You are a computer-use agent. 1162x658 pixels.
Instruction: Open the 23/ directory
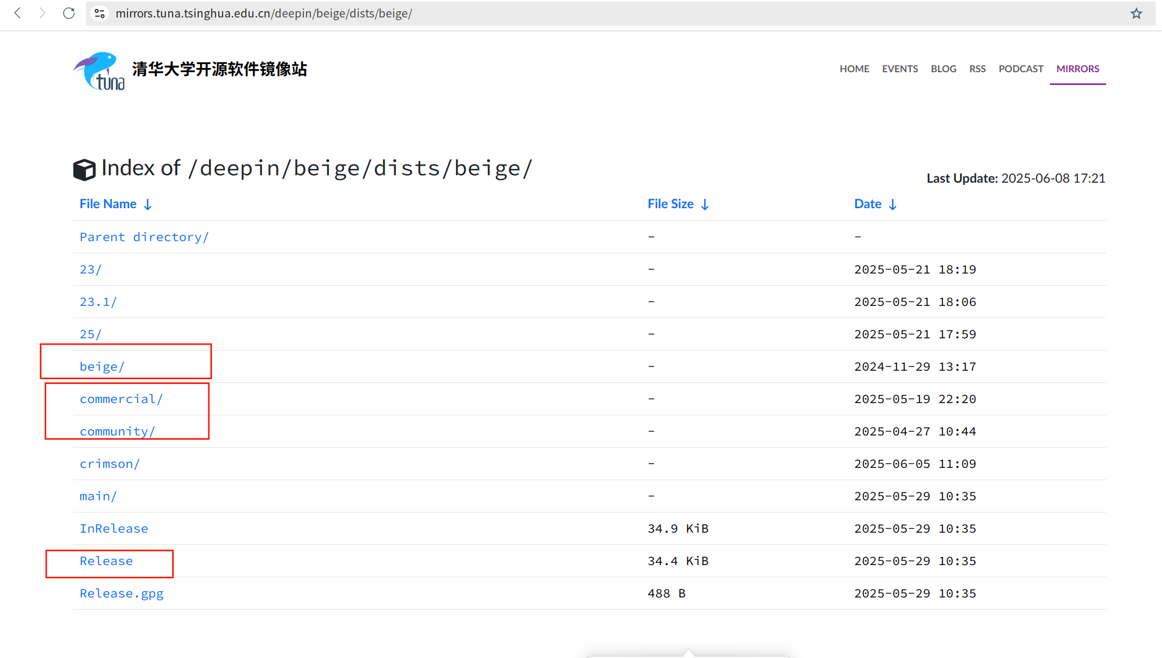point(90,269)
